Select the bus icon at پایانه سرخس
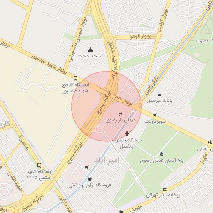Viewport: 213px width, 213px height. (x=159, y=94)
